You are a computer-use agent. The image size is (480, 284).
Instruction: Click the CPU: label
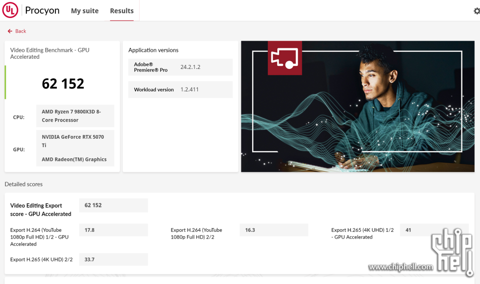pos(19,117)
